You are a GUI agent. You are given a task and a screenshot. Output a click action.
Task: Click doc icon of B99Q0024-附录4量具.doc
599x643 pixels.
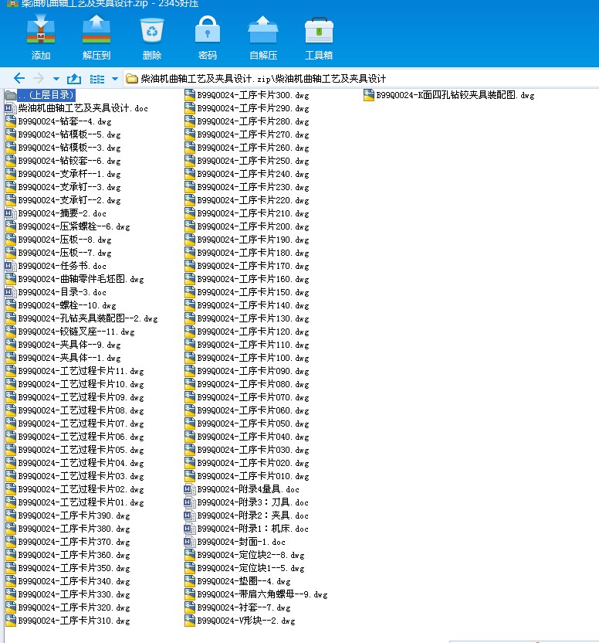(x=190, y=488)
